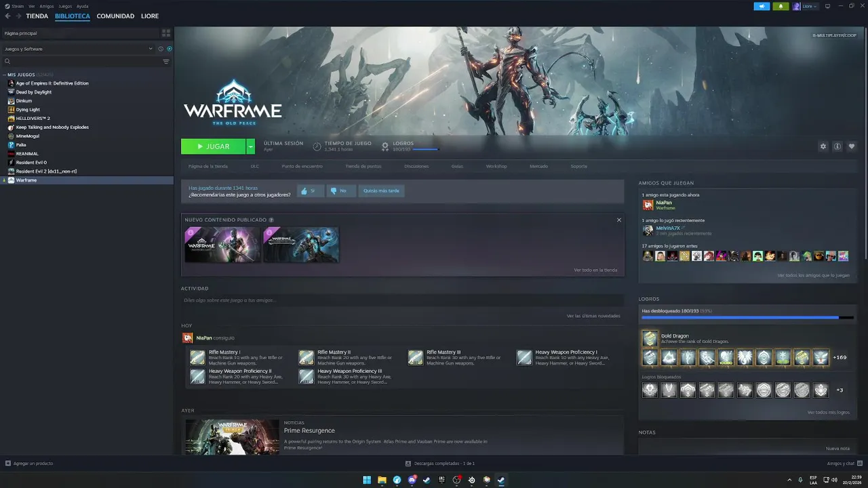Open the Ver menu

click(32, 6)
